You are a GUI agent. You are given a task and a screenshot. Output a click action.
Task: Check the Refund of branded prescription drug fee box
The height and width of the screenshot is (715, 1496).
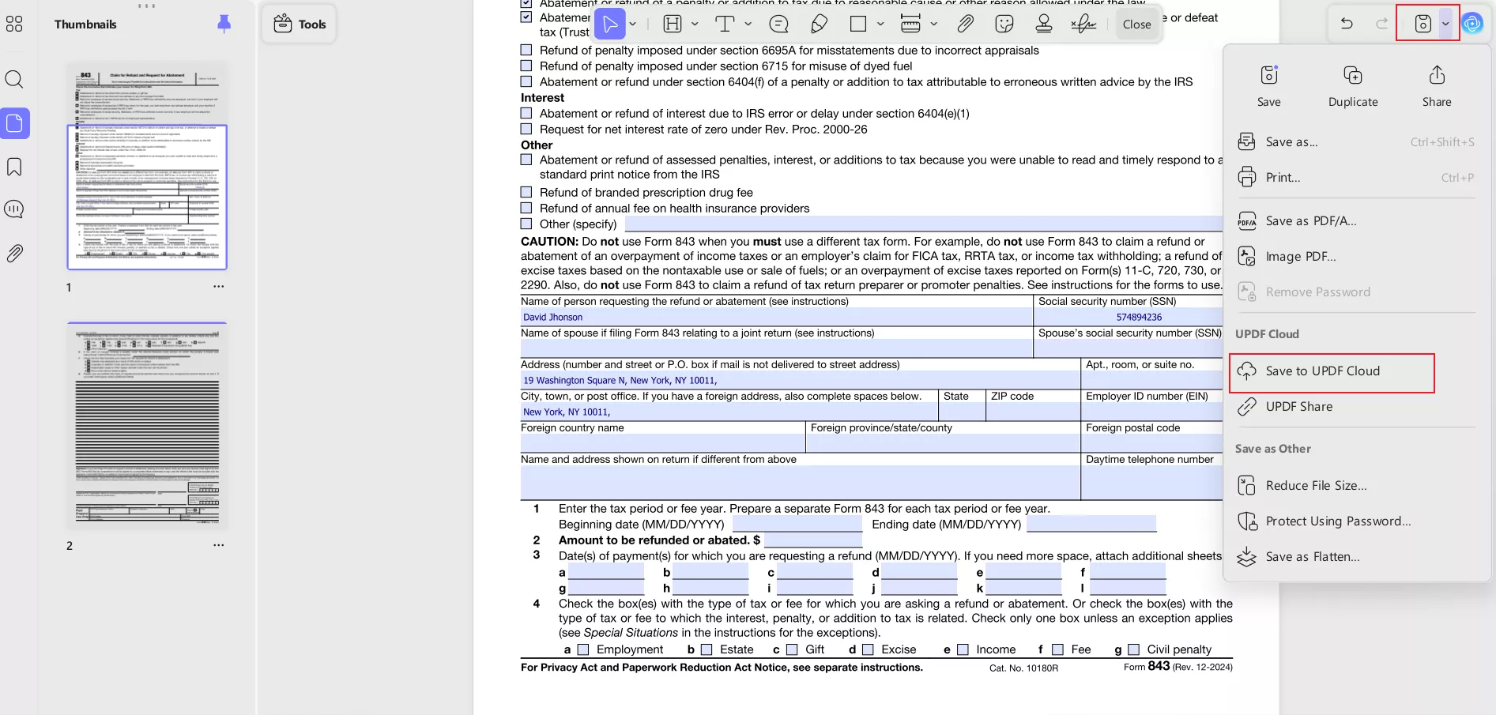(x=526, y=191)
